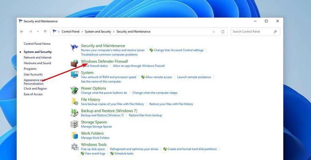
Task: Select System and Security in sidebar
Action: pyautogui.click(x=38, y=52)
